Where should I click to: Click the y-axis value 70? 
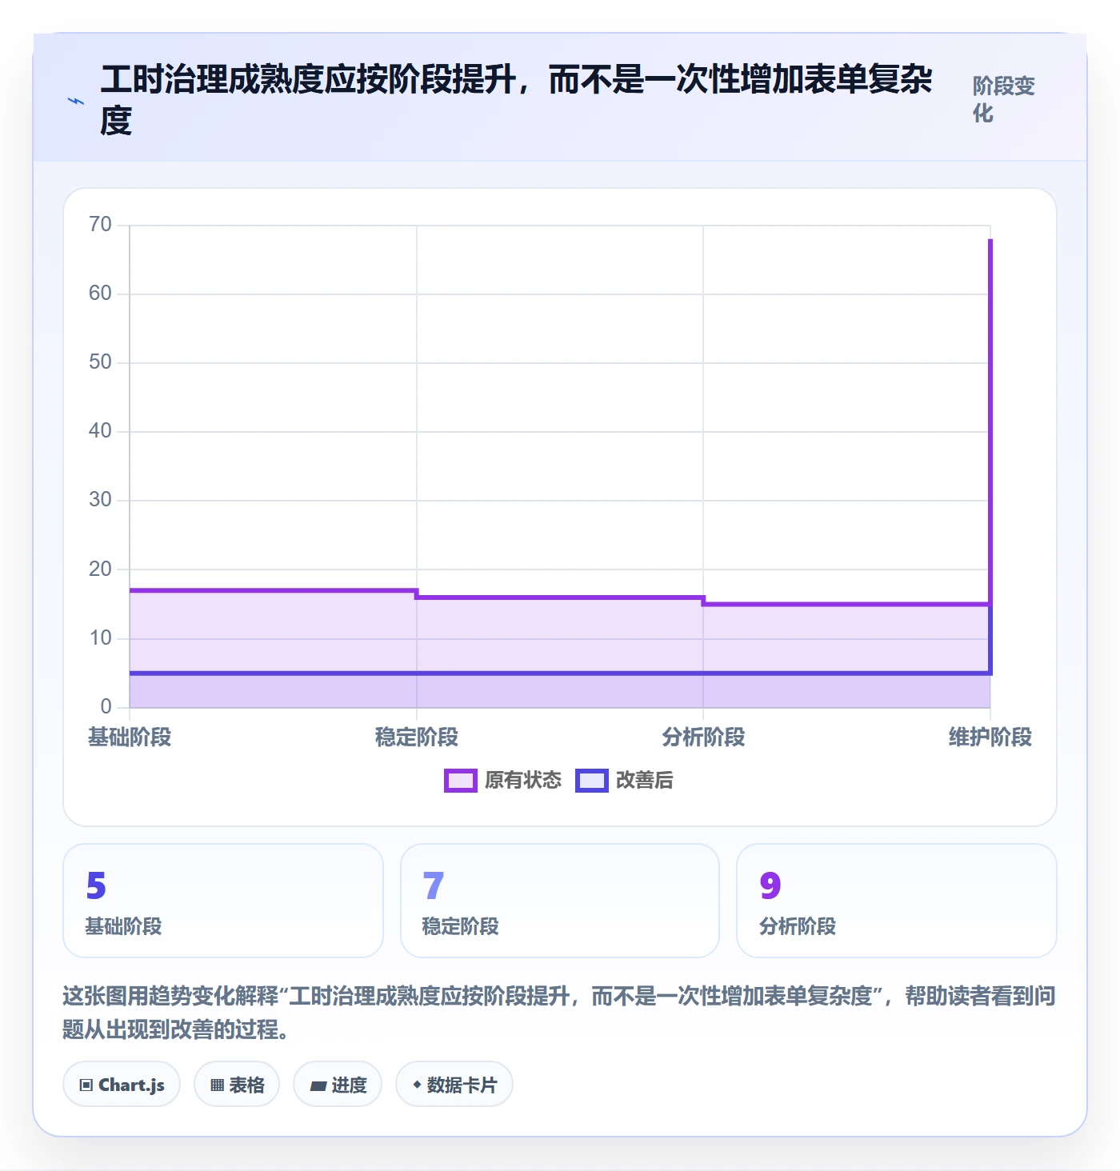101,225
